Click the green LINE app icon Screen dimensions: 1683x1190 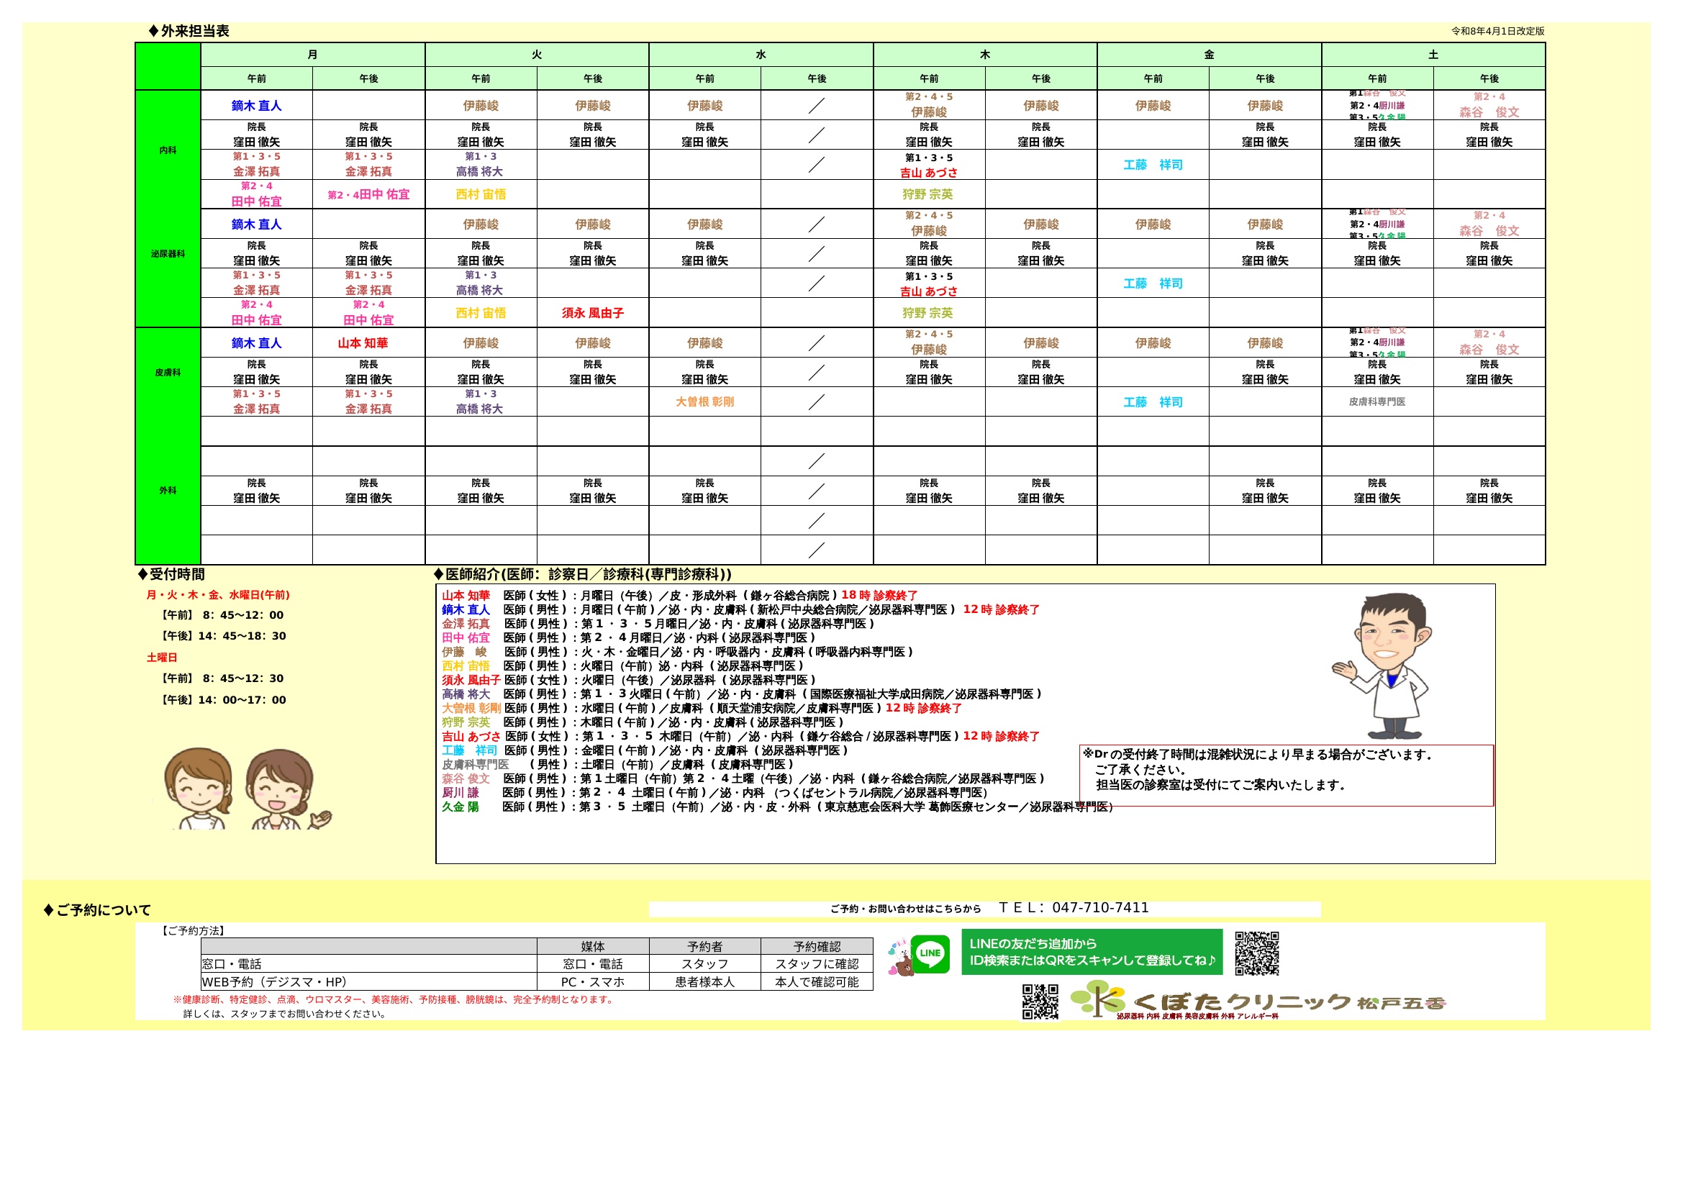(930, 953)
